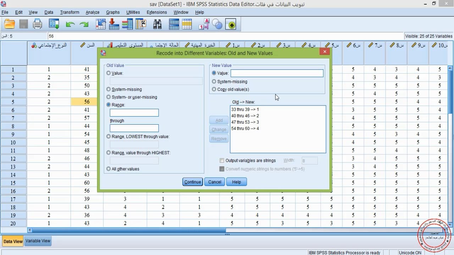
Task: Select '54 thru 60 --> 4' list entry
Action: (245, 129)
